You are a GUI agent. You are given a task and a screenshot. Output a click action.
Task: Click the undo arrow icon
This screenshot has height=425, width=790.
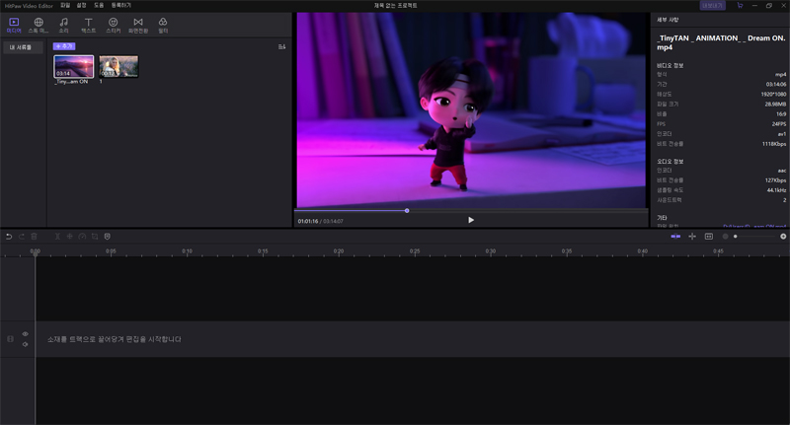tap(9, 237)
